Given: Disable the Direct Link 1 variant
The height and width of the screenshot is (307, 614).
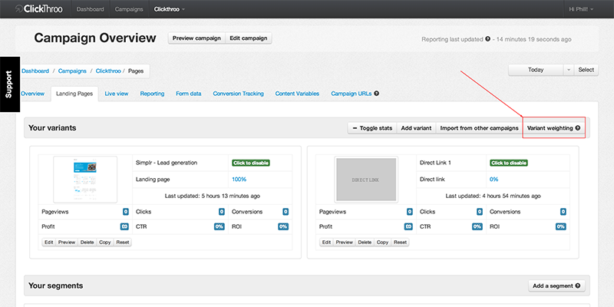Looking at the screenshot, I should [508, 163].
